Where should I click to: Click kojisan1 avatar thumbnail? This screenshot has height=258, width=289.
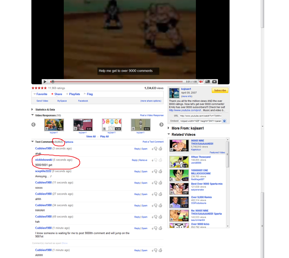(174, 93)
